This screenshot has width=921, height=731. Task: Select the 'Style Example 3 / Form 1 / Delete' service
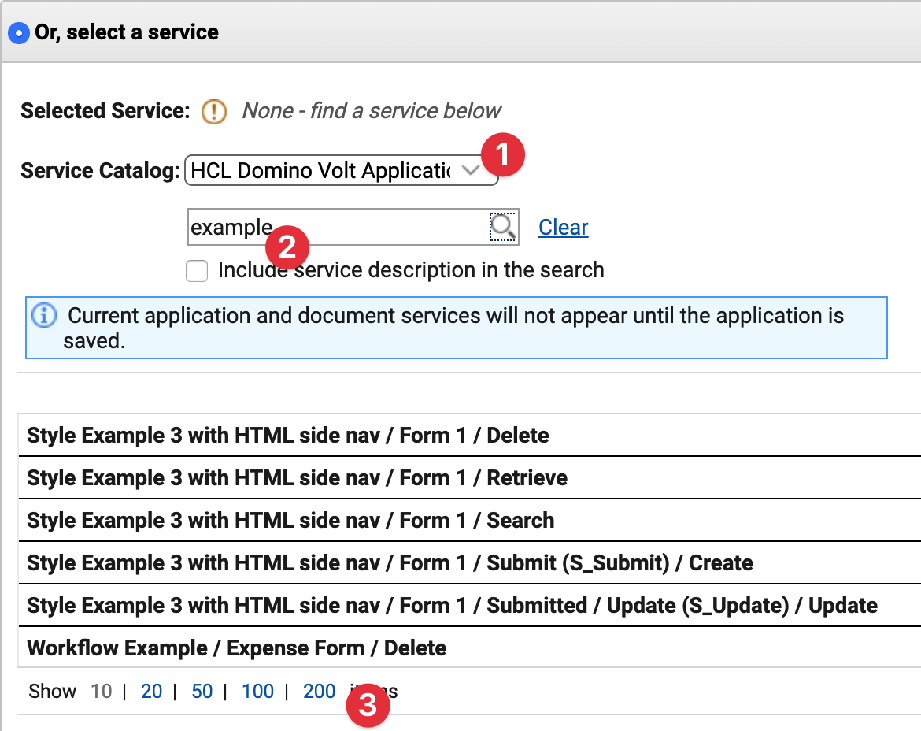pos(288,435)
